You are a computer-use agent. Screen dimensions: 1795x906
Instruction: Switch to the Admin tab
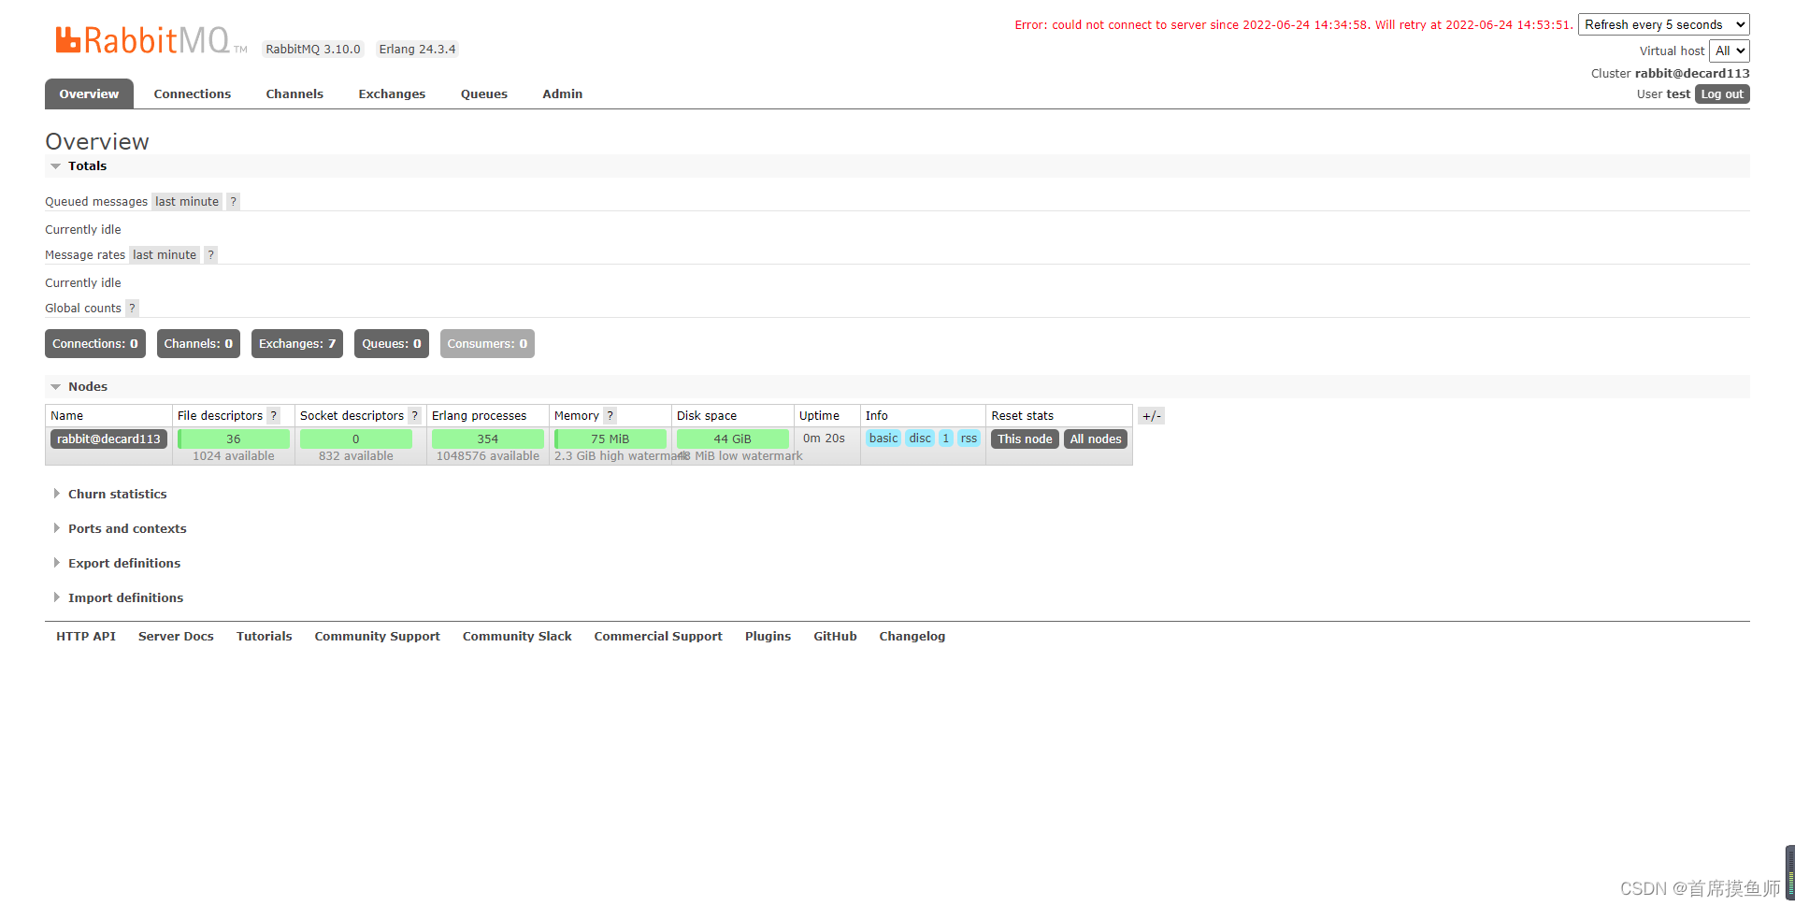coord(563,94)
